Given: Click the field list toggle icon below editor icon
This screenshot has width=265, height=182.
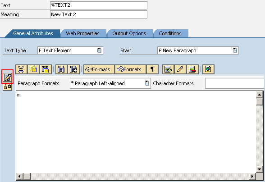Looking at the screenshot, I should point(7,86).
